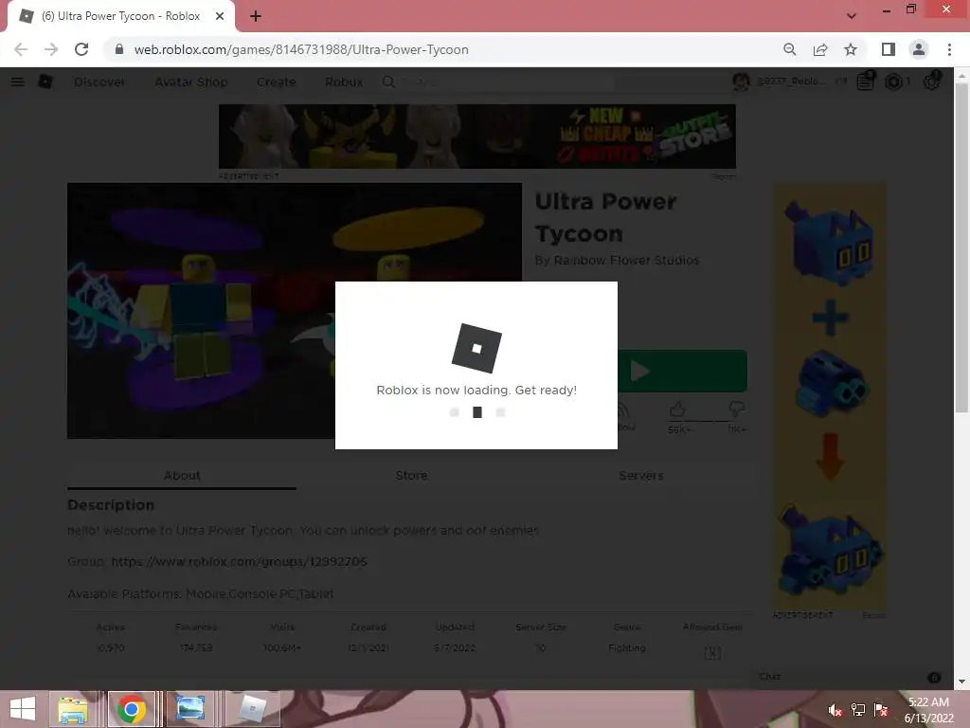Click the Roblox logo home icon
This screenshot has width=970, height=728.
point(45,82)
